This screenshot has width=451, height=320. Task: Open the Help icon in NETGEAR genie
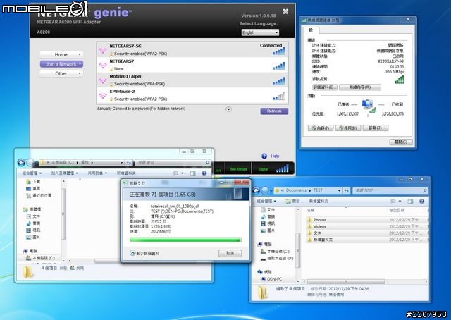tap(264, 156)
